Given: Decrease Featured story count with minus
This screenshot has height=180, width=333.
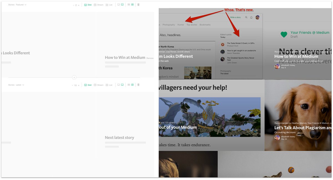Looking at the screenshot, I should click(x=73, y=5).
